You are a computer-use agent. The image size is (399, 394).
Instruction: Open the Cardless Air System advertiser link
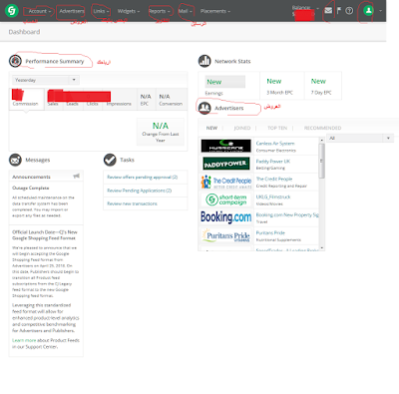point(275,144)
